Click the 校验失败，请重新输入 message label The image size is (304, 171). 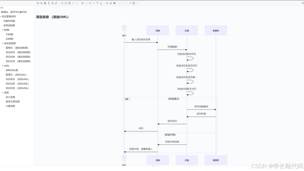[x=141, y=149]
